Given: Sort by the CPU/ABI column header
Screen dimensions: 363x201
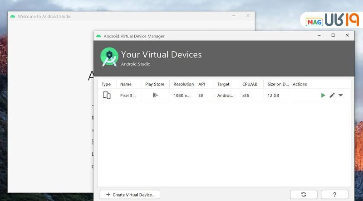Looking at the screenshot, I should [x=251, y=84].
